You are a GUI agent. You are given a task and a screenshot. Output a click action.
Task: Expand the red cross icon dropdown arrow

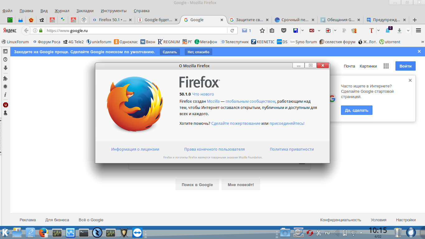(x=335, y=30)
